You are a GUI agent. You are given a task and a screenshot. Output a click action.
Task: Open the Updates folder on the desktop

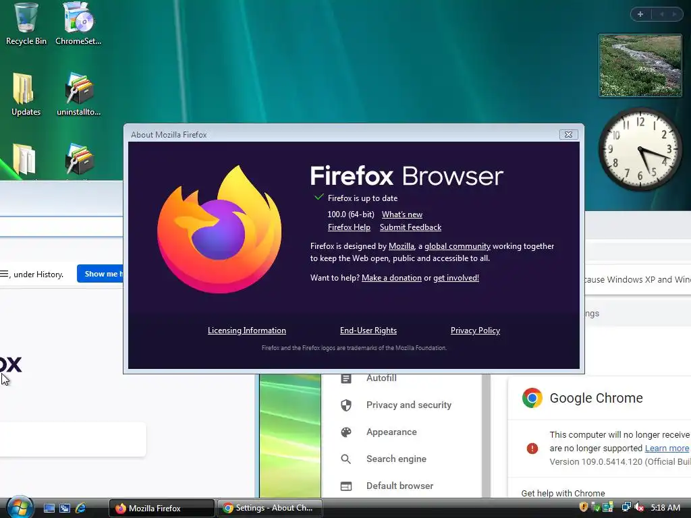[x=26, y=94]
